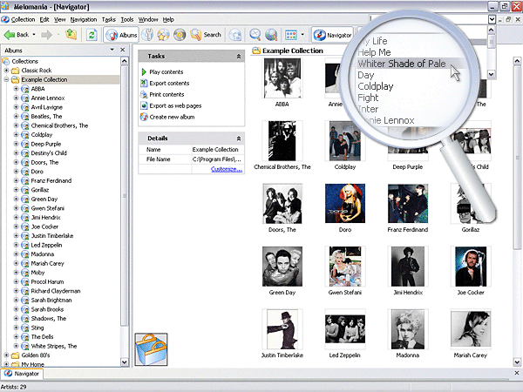Screen dimensions: 523x392
Task: Click the Jimi Hendrix icon in tree
Action: click(25, 217)
